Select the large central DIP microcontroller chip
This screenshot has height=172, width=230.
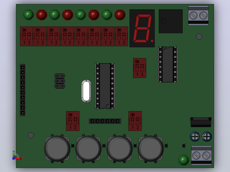(105, 86)
